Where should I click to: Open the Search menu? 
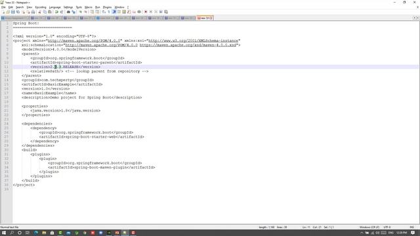20,7
